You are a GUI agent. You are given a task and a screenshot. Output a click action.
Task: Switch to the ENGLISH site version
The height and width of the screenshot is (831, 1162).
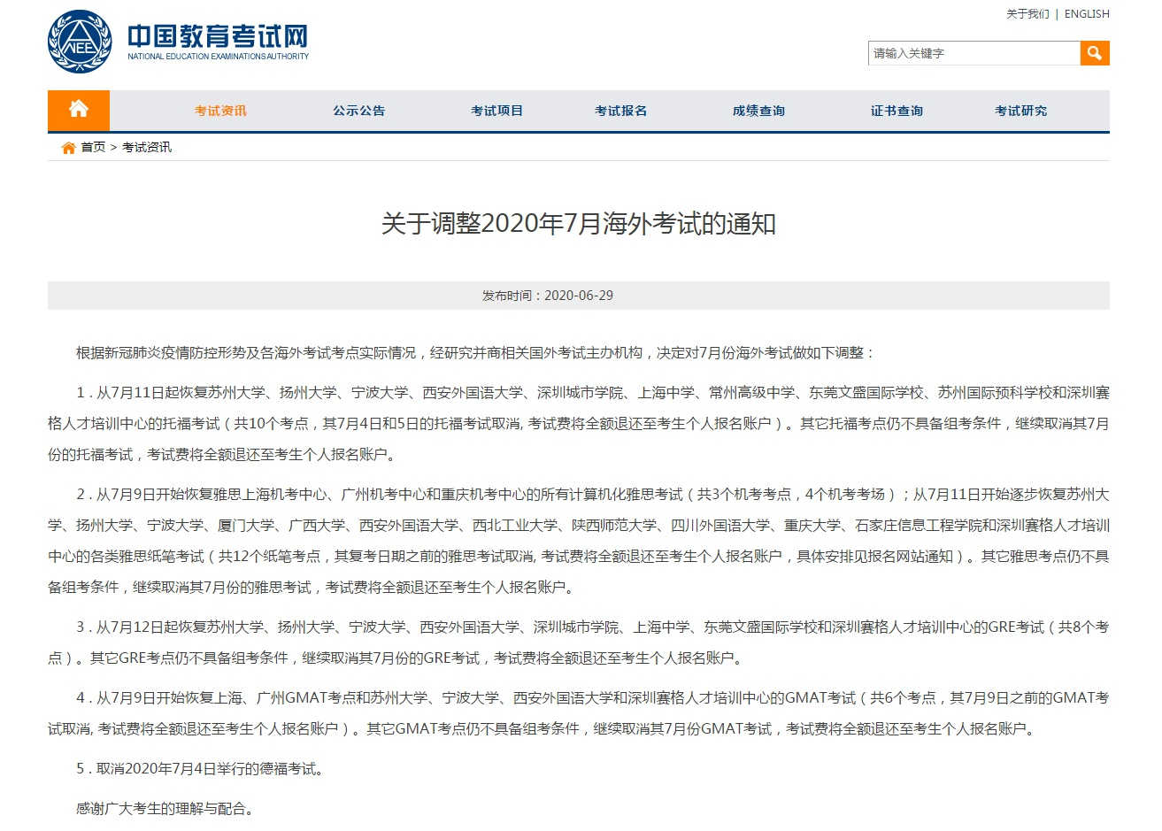[x=1087, y=14]
